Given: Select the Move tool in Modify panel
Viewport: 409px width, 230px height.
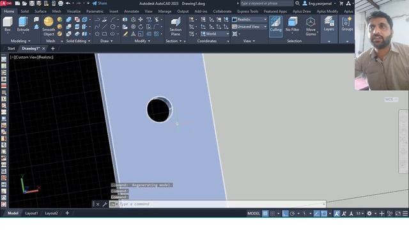Looking at the screenshot, I should click(x=141, y=20).
